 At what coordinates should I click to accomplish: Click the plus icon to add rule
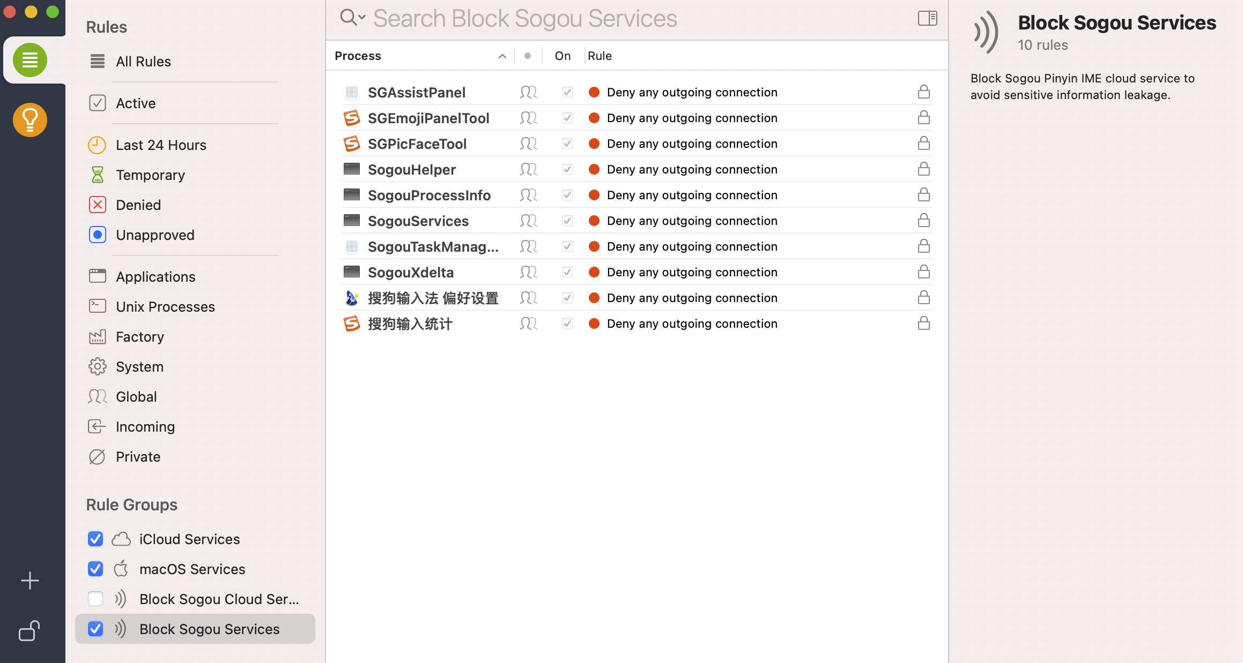coord(30,581)
